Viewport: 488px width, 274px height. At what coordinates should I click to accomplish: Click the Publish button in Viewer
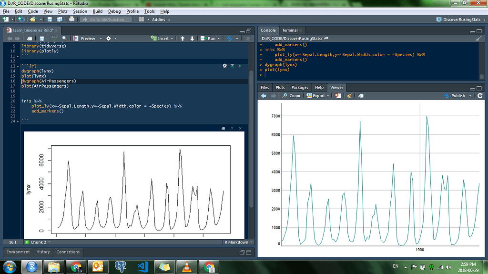point(455,96)
